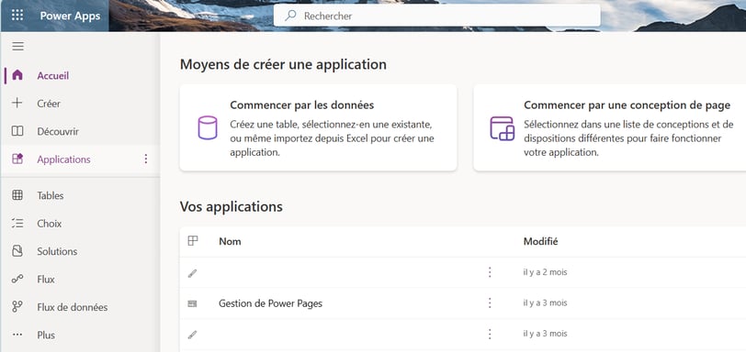This screenshot has width=746, height=352.
Task: Click the Flux de données icon
Action: [x=17, y=307]
